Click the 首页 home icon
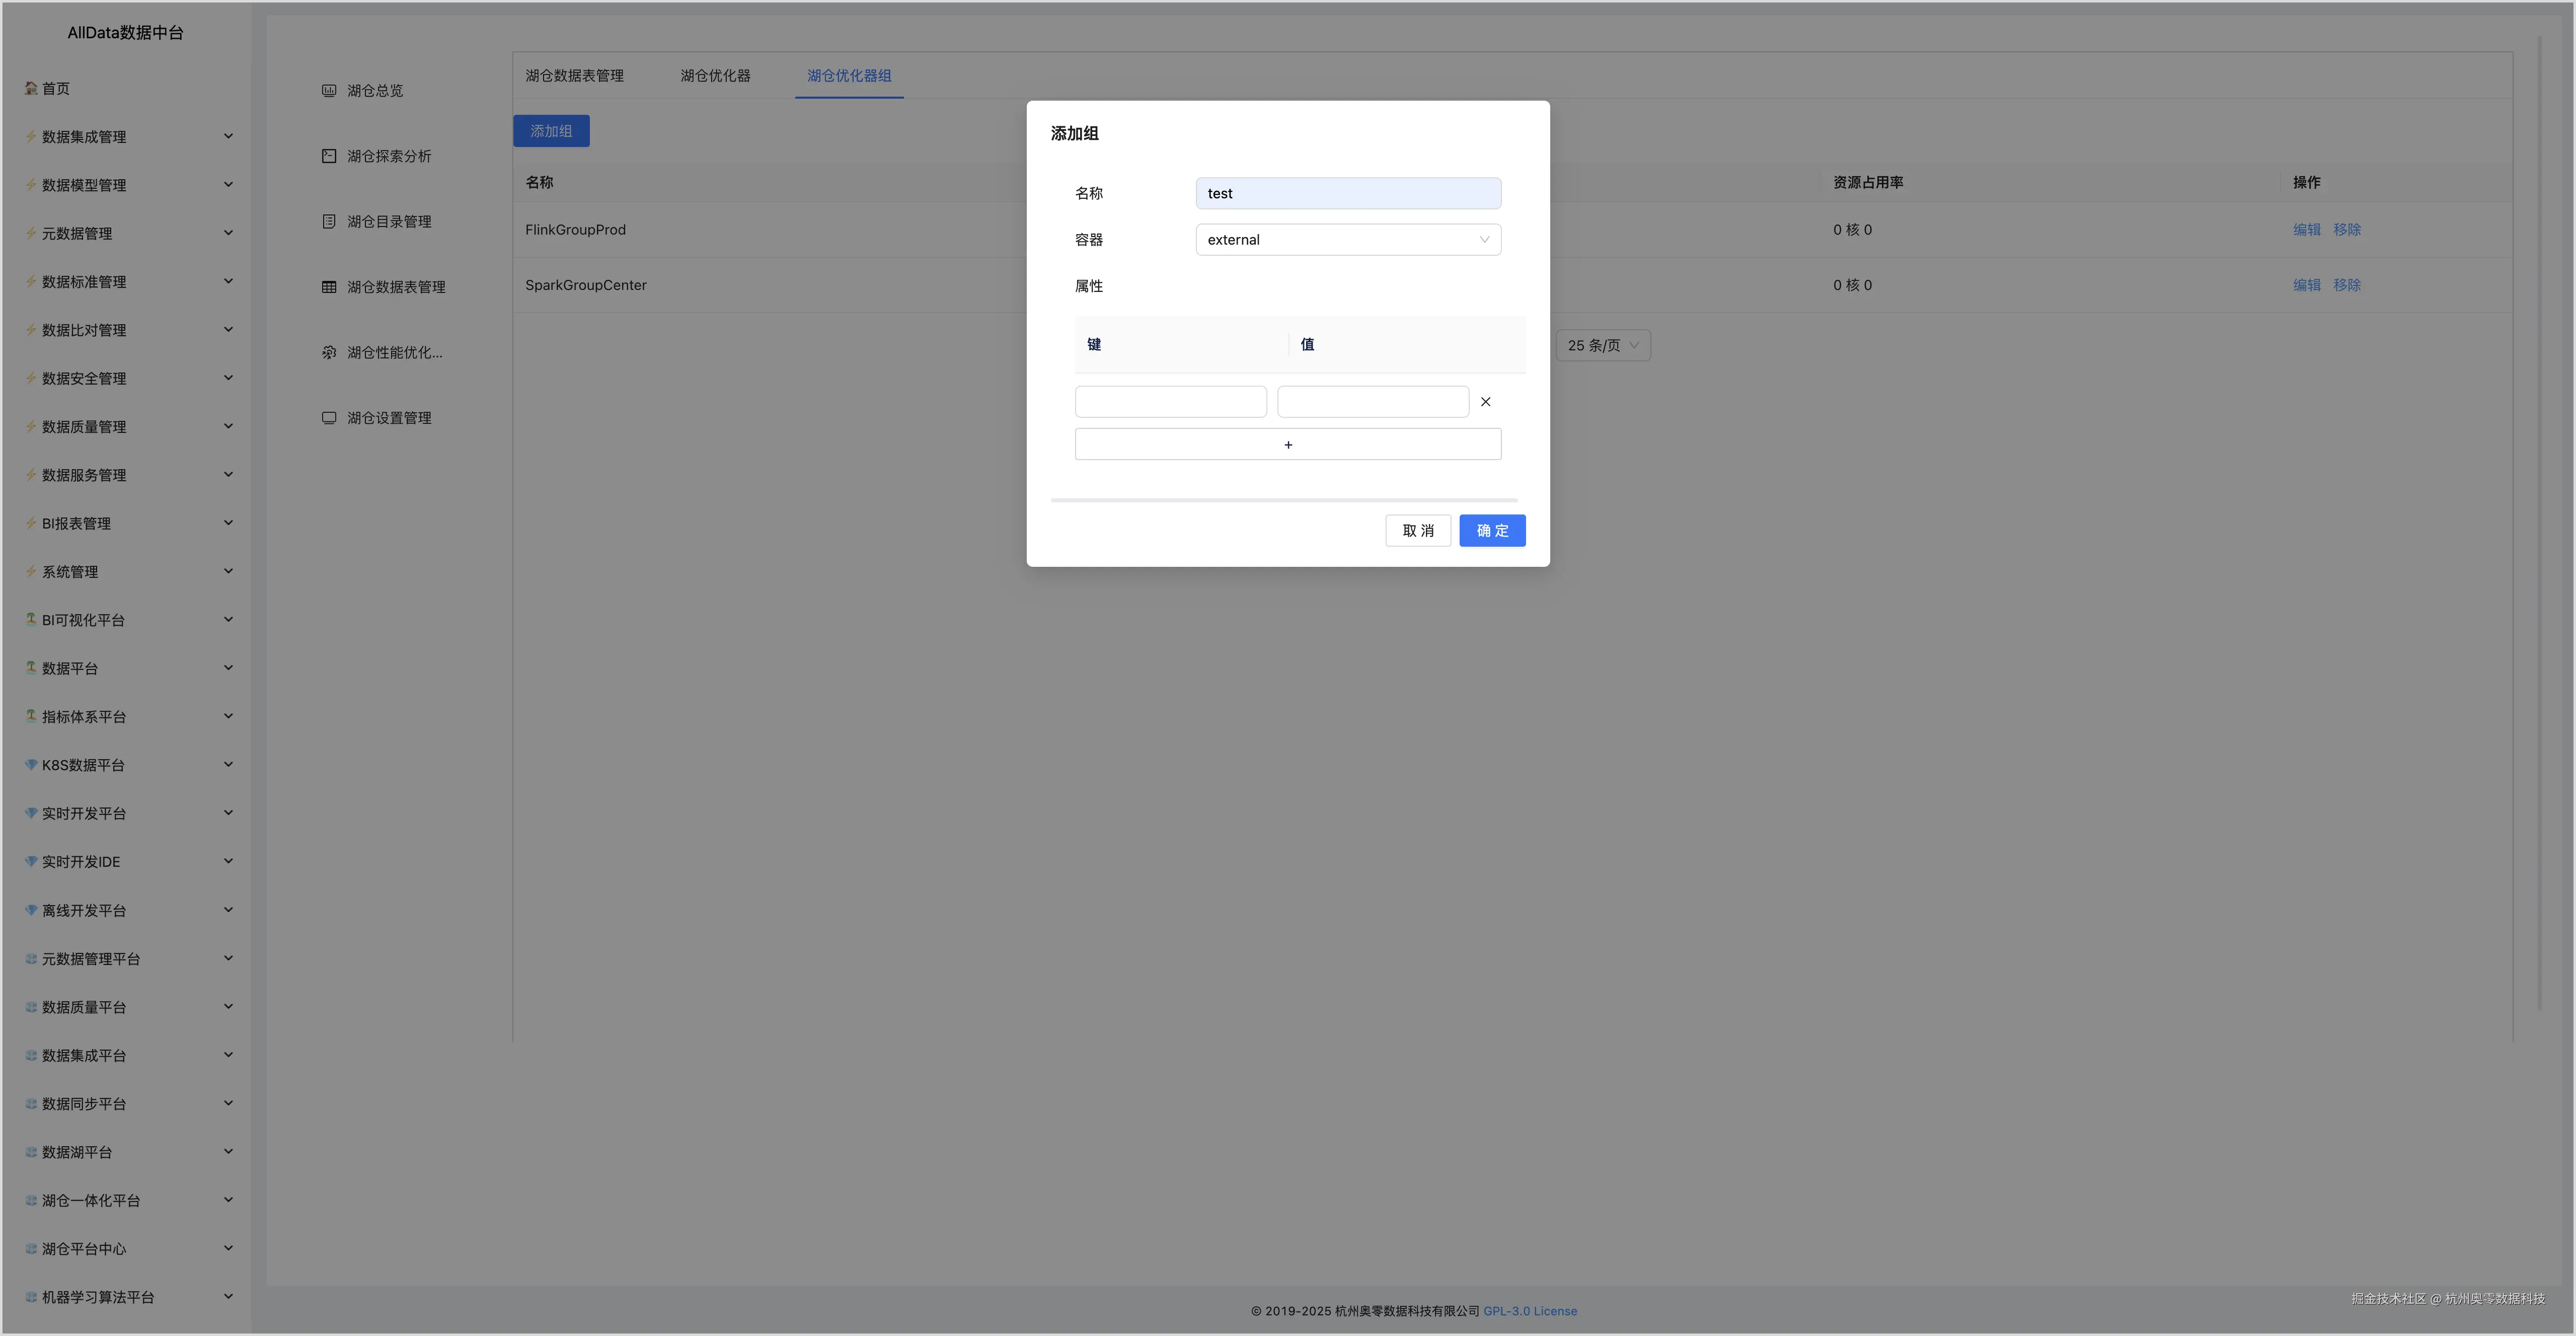The image size is (2576, 1336). point(31,88)
